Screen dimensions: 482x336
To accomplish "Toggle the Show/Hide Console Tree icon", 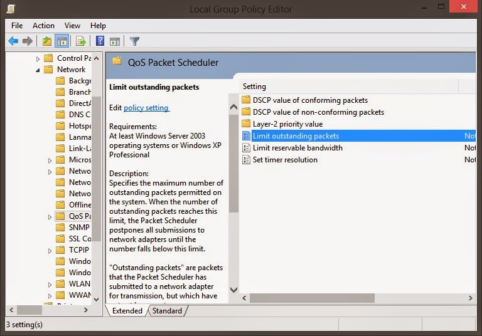I will [x=62, y=41].
